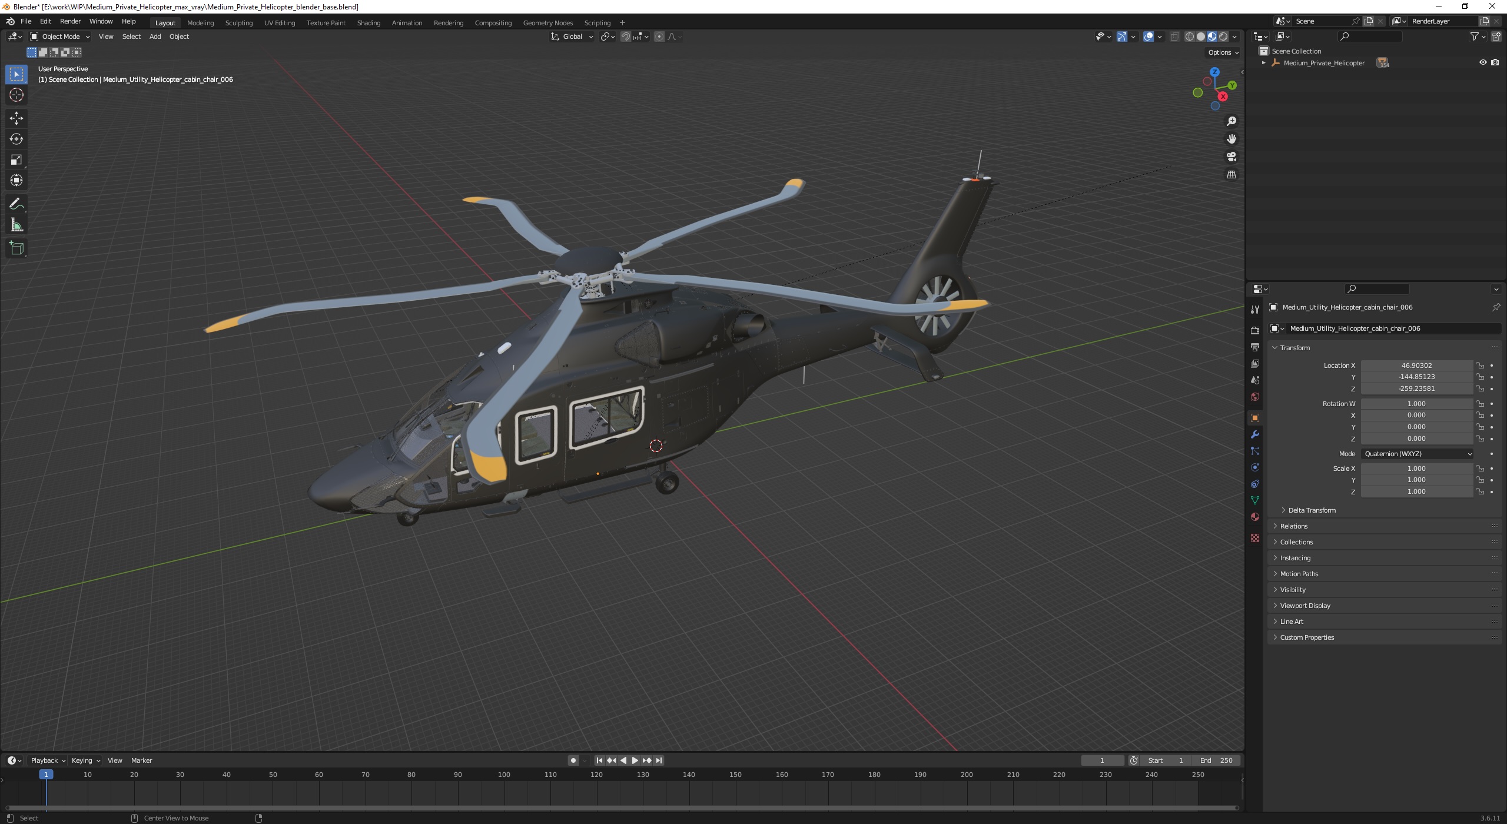This screenshot has height=824, width=1507.
Task: Open the Physics properties tab
Action: 1255,467
